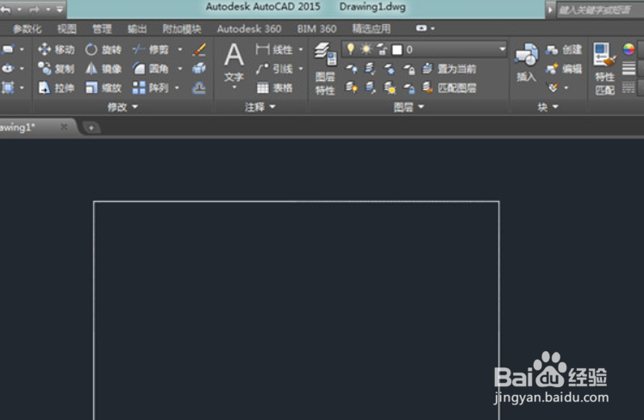
Task: Expand the Linear (线性) dimension dropdown arrow
Action: pos(301,50)
